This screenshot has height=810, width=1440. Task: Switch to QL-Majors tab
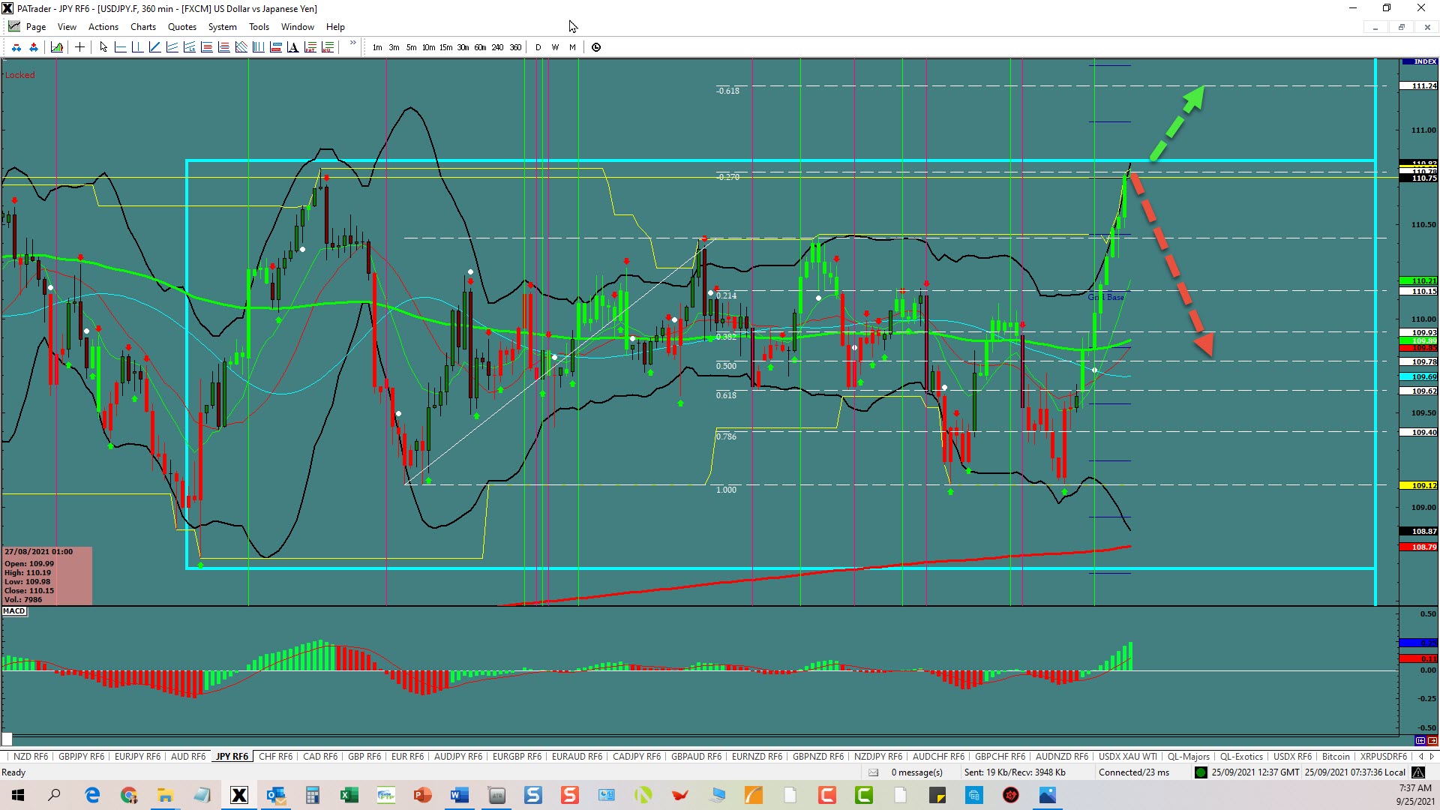pyautogui.click(x=1189, y=757)
